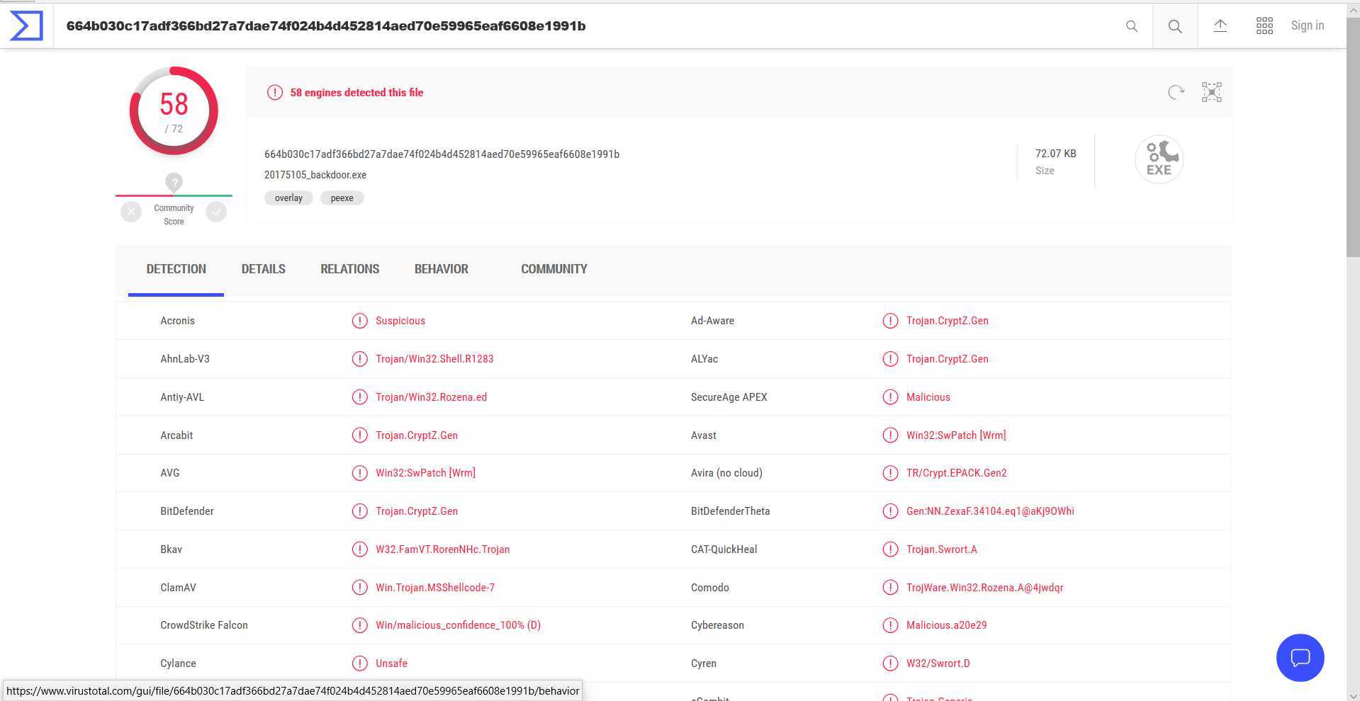
Task: Switch to the RELATIONS tab
Action: [349, 269]
